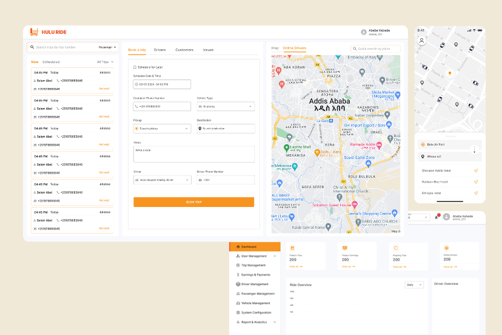Open the Search pickup dropdown
502x335 pixels.
click(x=162, y=129)
